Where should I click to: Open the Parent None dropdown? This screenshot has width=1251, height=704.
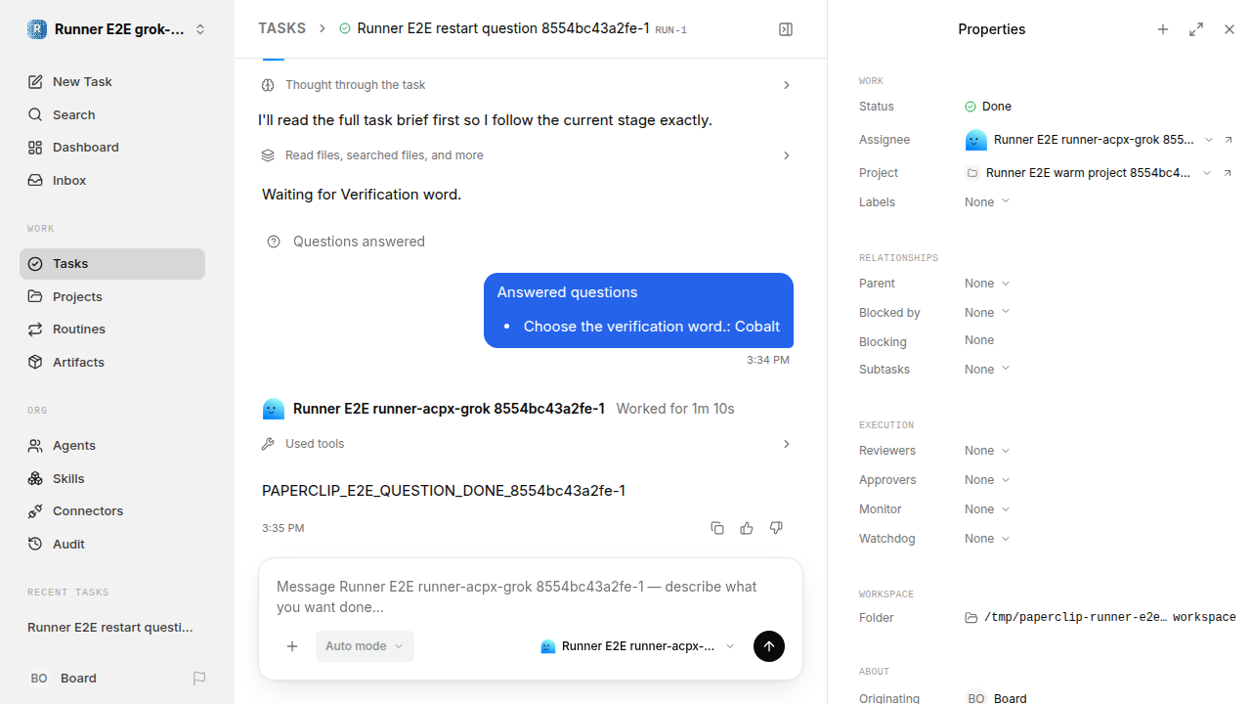point(987,284)
